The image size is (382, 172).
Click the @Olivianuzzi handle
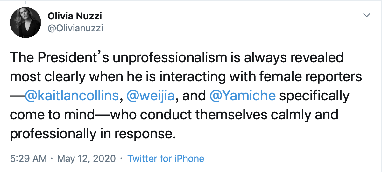point(75,29)
